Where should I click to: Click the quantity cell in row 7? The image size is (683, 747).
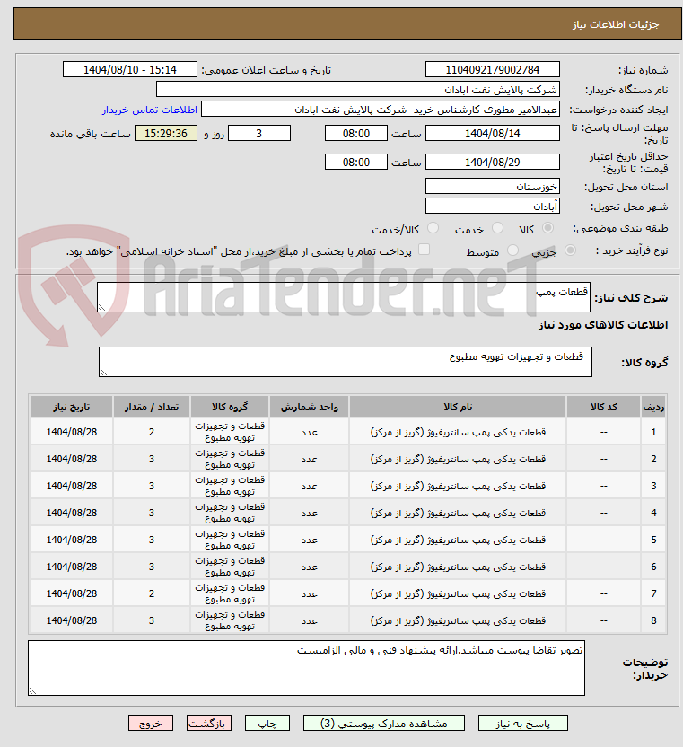[152, 593]
